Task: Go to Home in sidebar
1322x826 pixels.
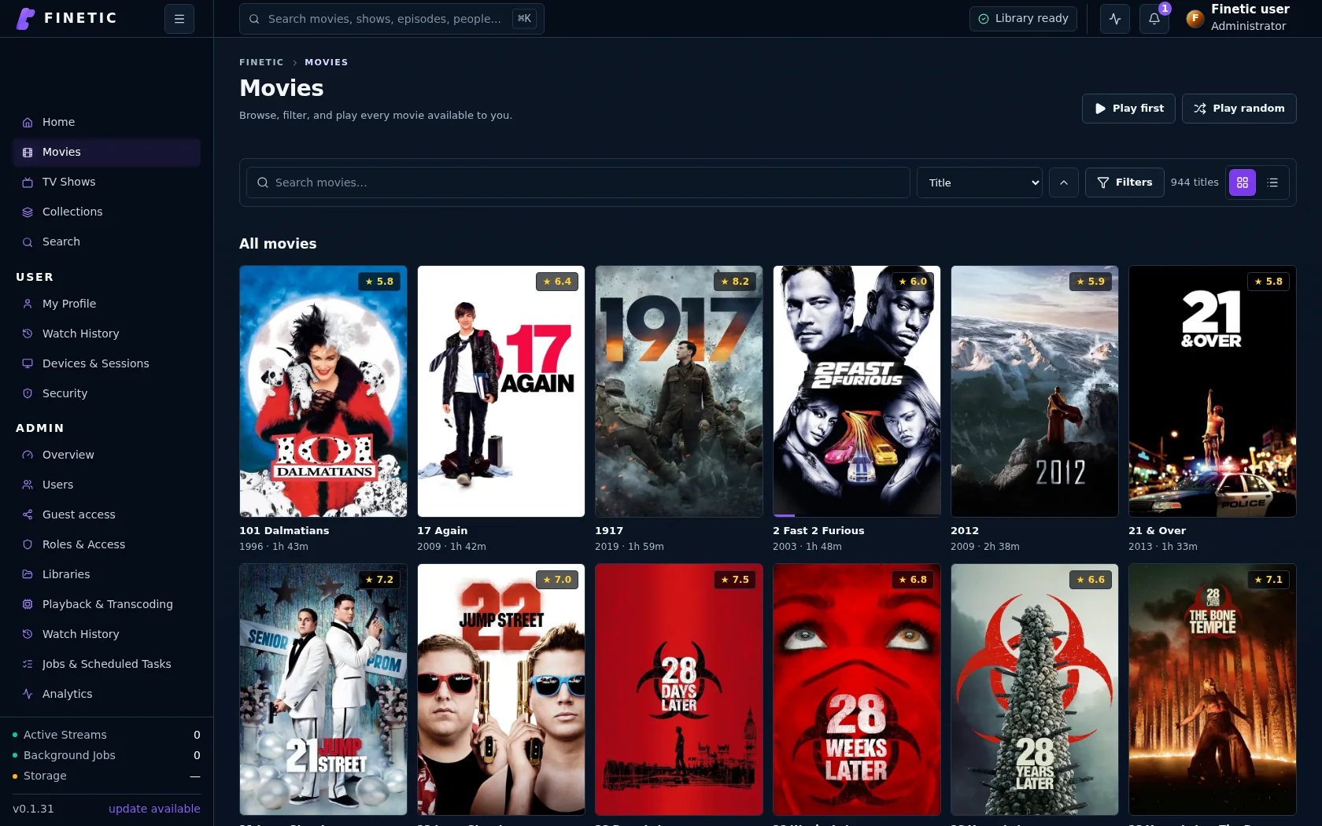Action: pyautogui.click(x=106, y=122)
